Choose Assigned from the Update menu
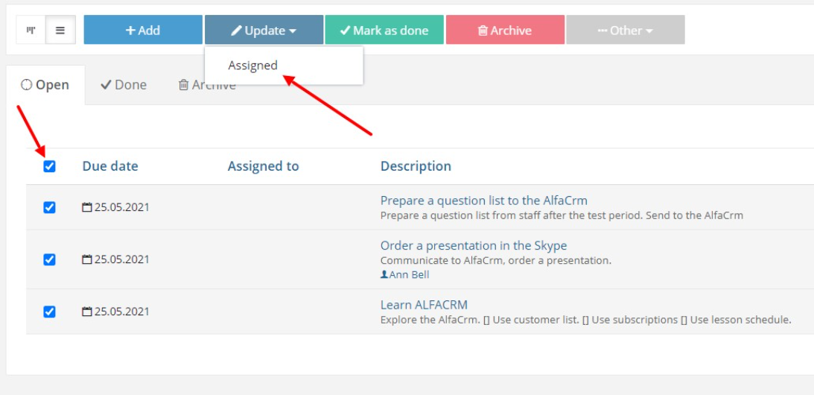This screenshot has height=395, width=814. click(252, 66)
